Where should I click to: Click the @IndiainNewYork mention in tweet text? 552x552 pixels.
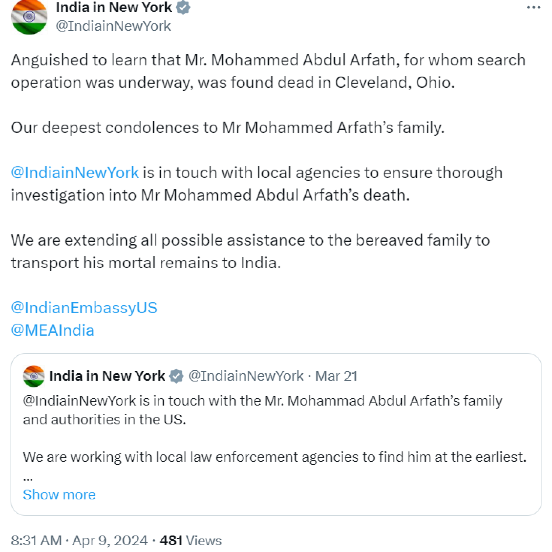coord(75,172)
